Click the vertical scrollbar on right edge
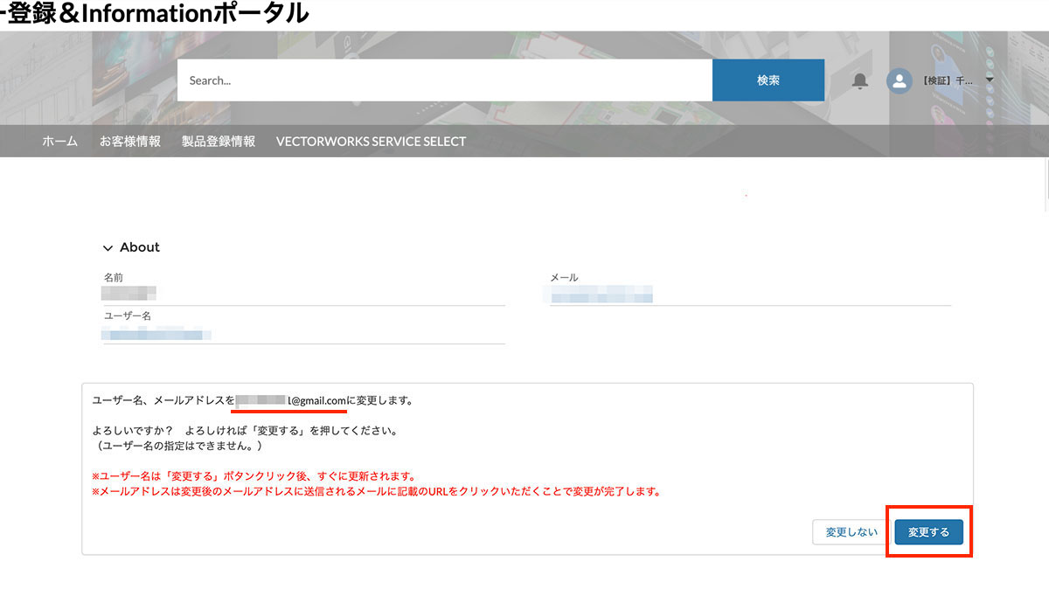Viewport: 1049px width, 596px height. click(x=1046, y=184)
